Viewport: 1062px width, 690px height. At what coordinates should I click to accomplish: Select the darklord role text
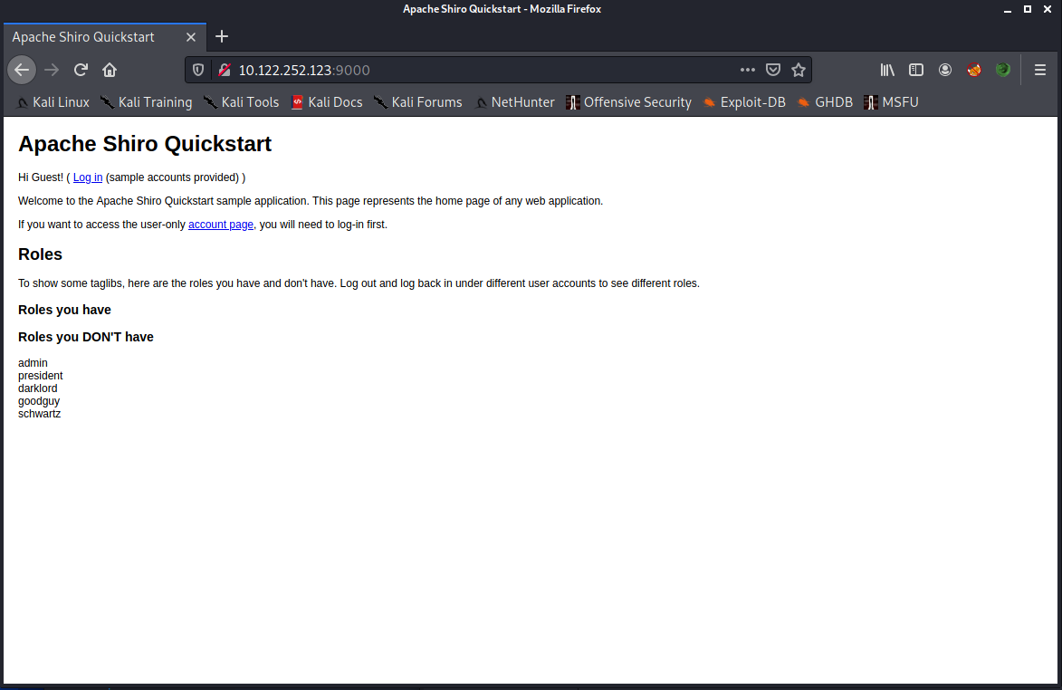[38, 388]
